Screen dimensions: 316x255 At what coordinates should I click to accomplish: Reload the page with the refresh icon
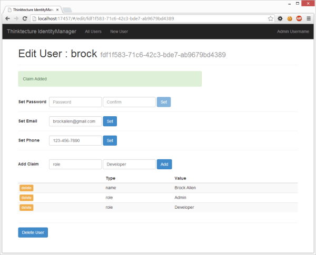point(25,18)
